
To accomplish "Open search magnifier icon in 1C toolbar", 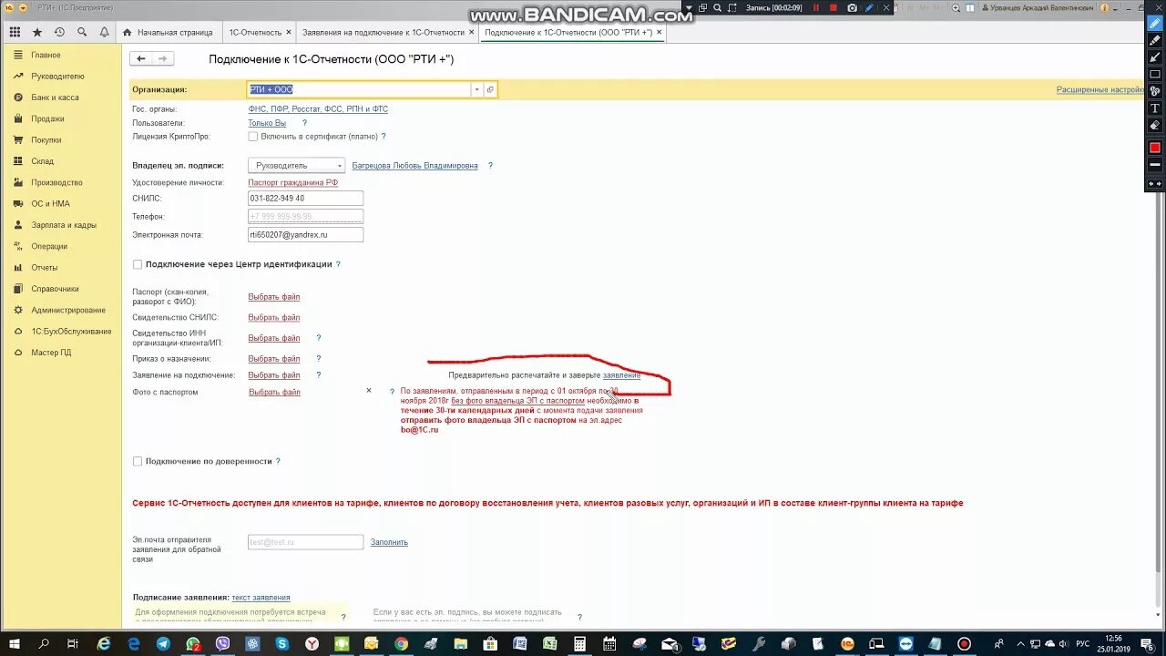I will click(x=82, y=32).
